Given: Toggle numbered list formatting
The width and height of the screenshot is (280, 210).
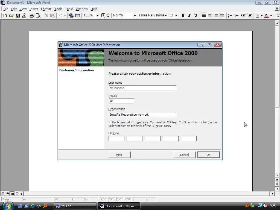Looking at the screenshot, I should click(x=230, y=16).
